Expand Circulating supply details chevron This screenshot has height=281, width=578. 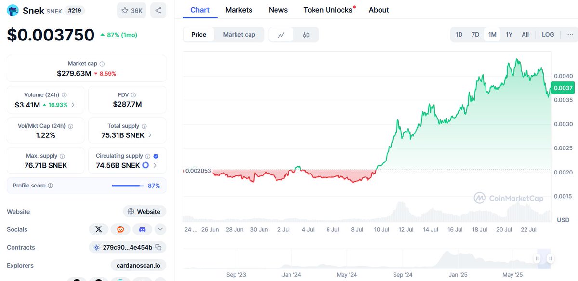point(155,165)
